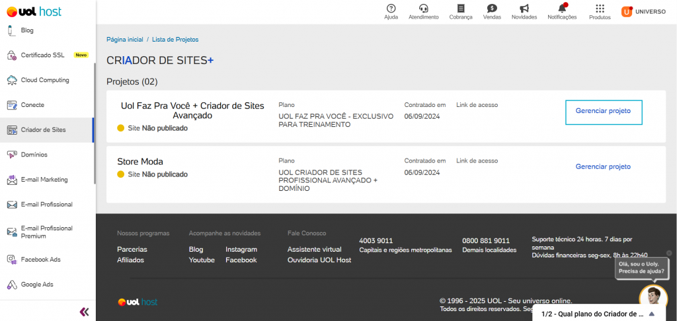677x321 pixels.
Task: Click the Google Ads icon
Action: 12,285
